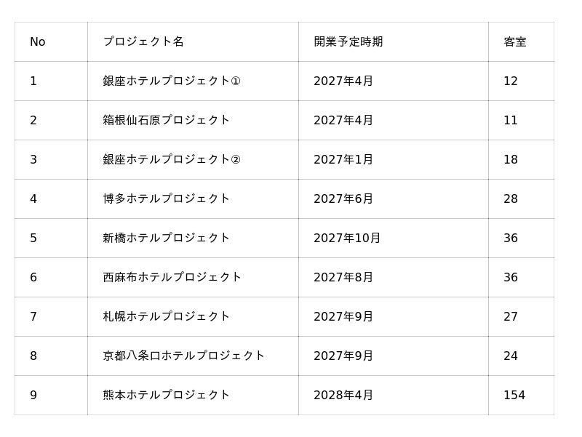Click the 2027年1月 opening date cell
The width and height of the screenshot is (582, 437).
click(394, 160)
